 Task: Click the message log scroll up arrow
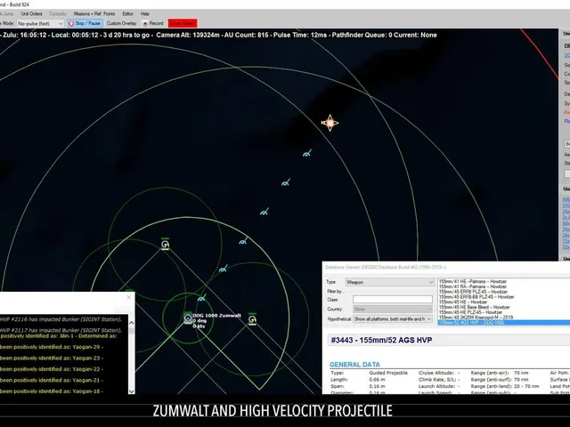tap(131, 322)
